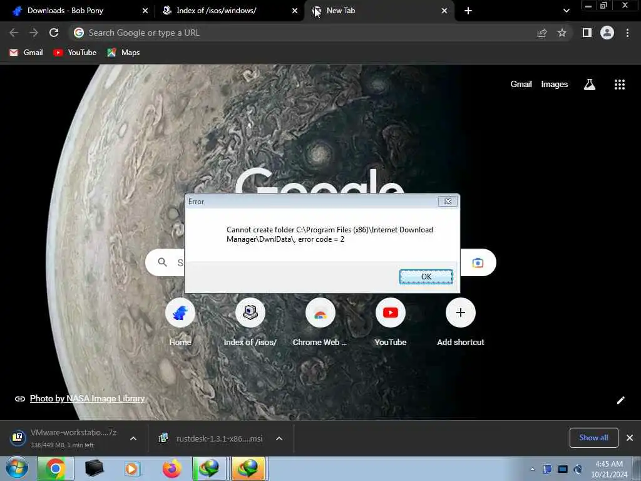This screenshot has width=641, height=481.
Task: Close the New Tab tab
Action: [x=444, y=11]
